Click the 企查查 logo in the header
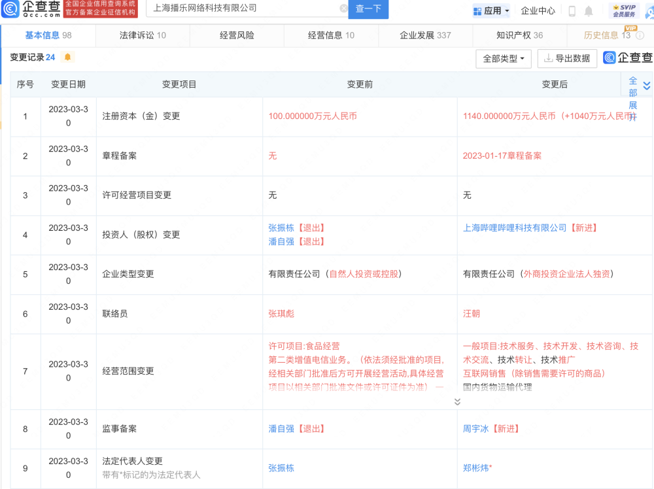The width and height of the screenshot is (654, 489). 31,8
